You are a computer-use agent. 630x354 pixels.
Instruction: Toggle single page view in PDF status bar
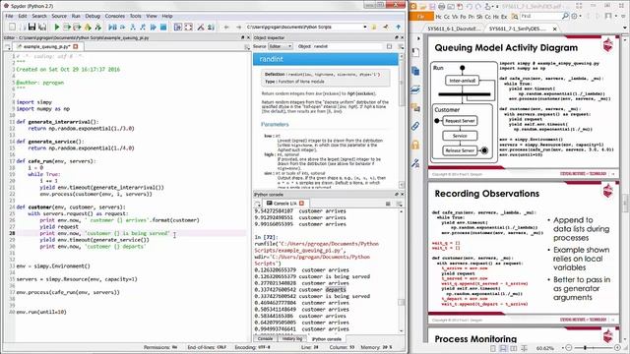(493, 348)
